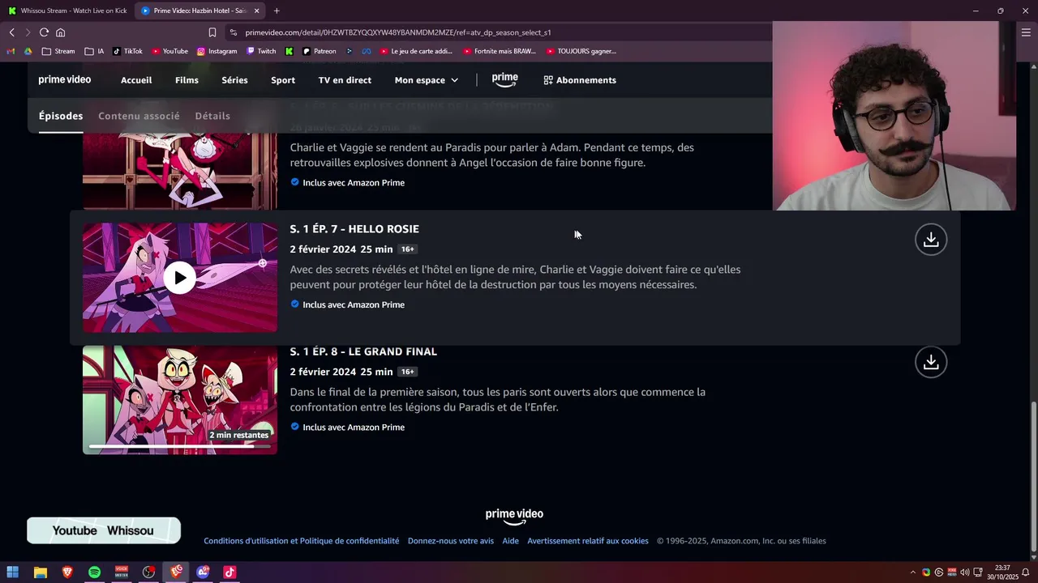Open the Kick bookmark icon

[x=289, y=51]
